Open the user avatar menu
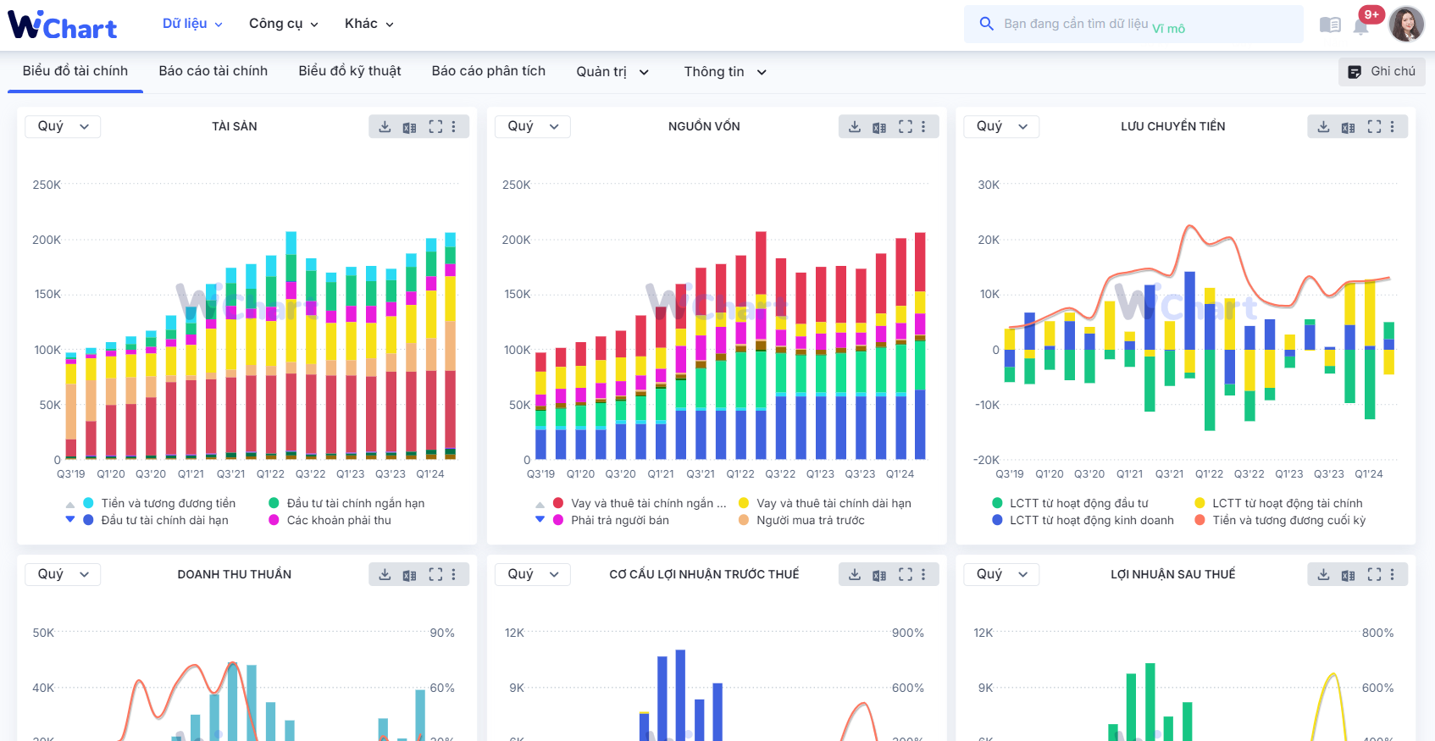 (x=1406, y=25)
